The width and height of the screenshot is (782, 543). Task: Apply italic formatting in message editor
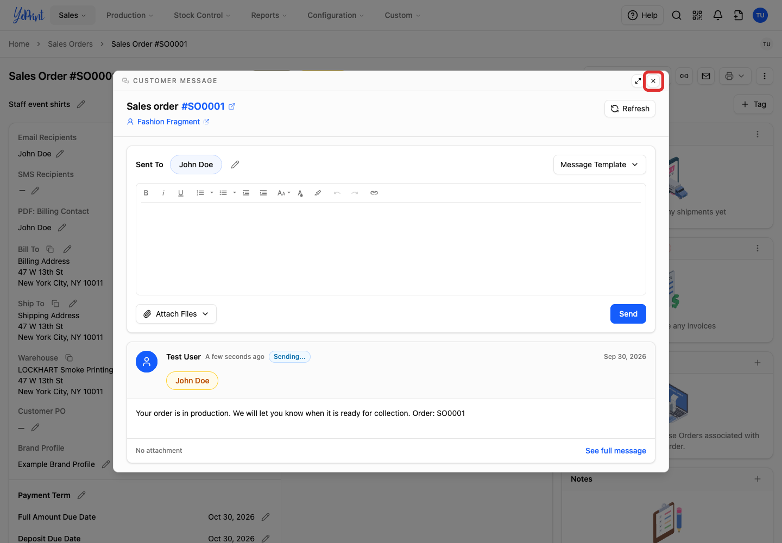click(x=163, y=193)
